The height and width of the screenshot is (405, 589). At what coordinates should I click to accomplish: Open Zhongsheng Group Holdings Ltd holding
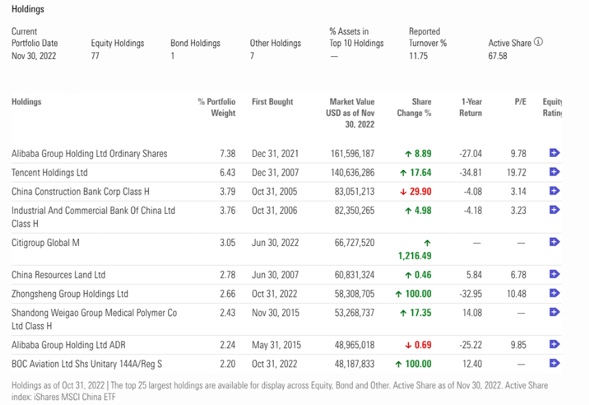[70, 293]
